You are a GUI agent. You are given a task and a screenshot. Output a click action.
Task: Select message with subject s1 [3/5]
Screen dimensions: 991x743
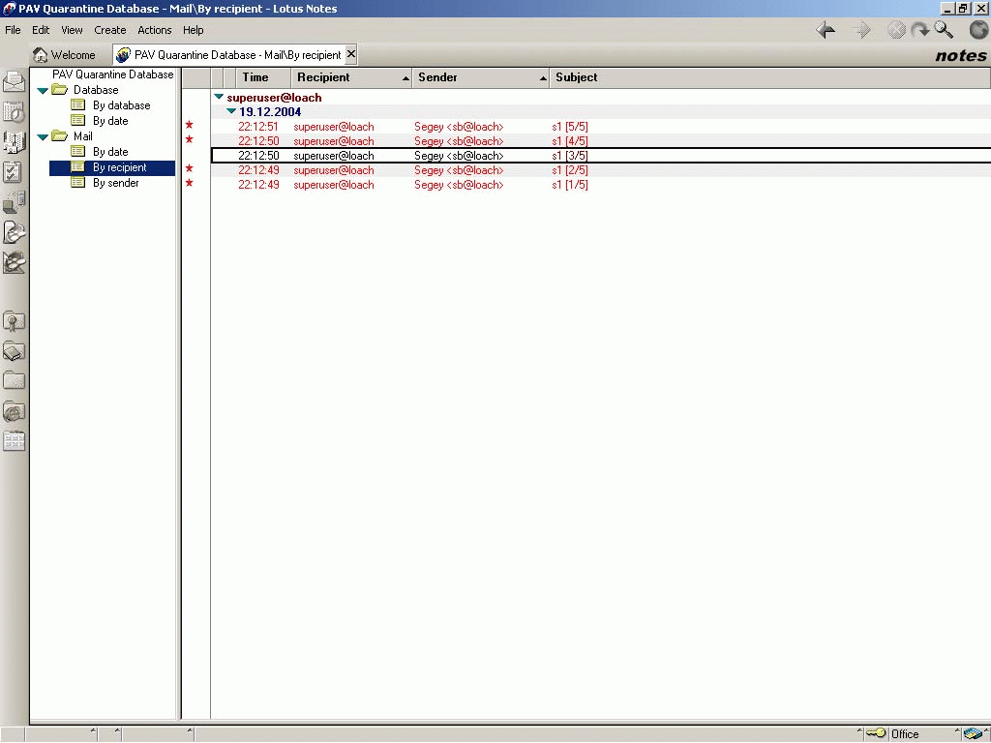click(x=600, y=156)
